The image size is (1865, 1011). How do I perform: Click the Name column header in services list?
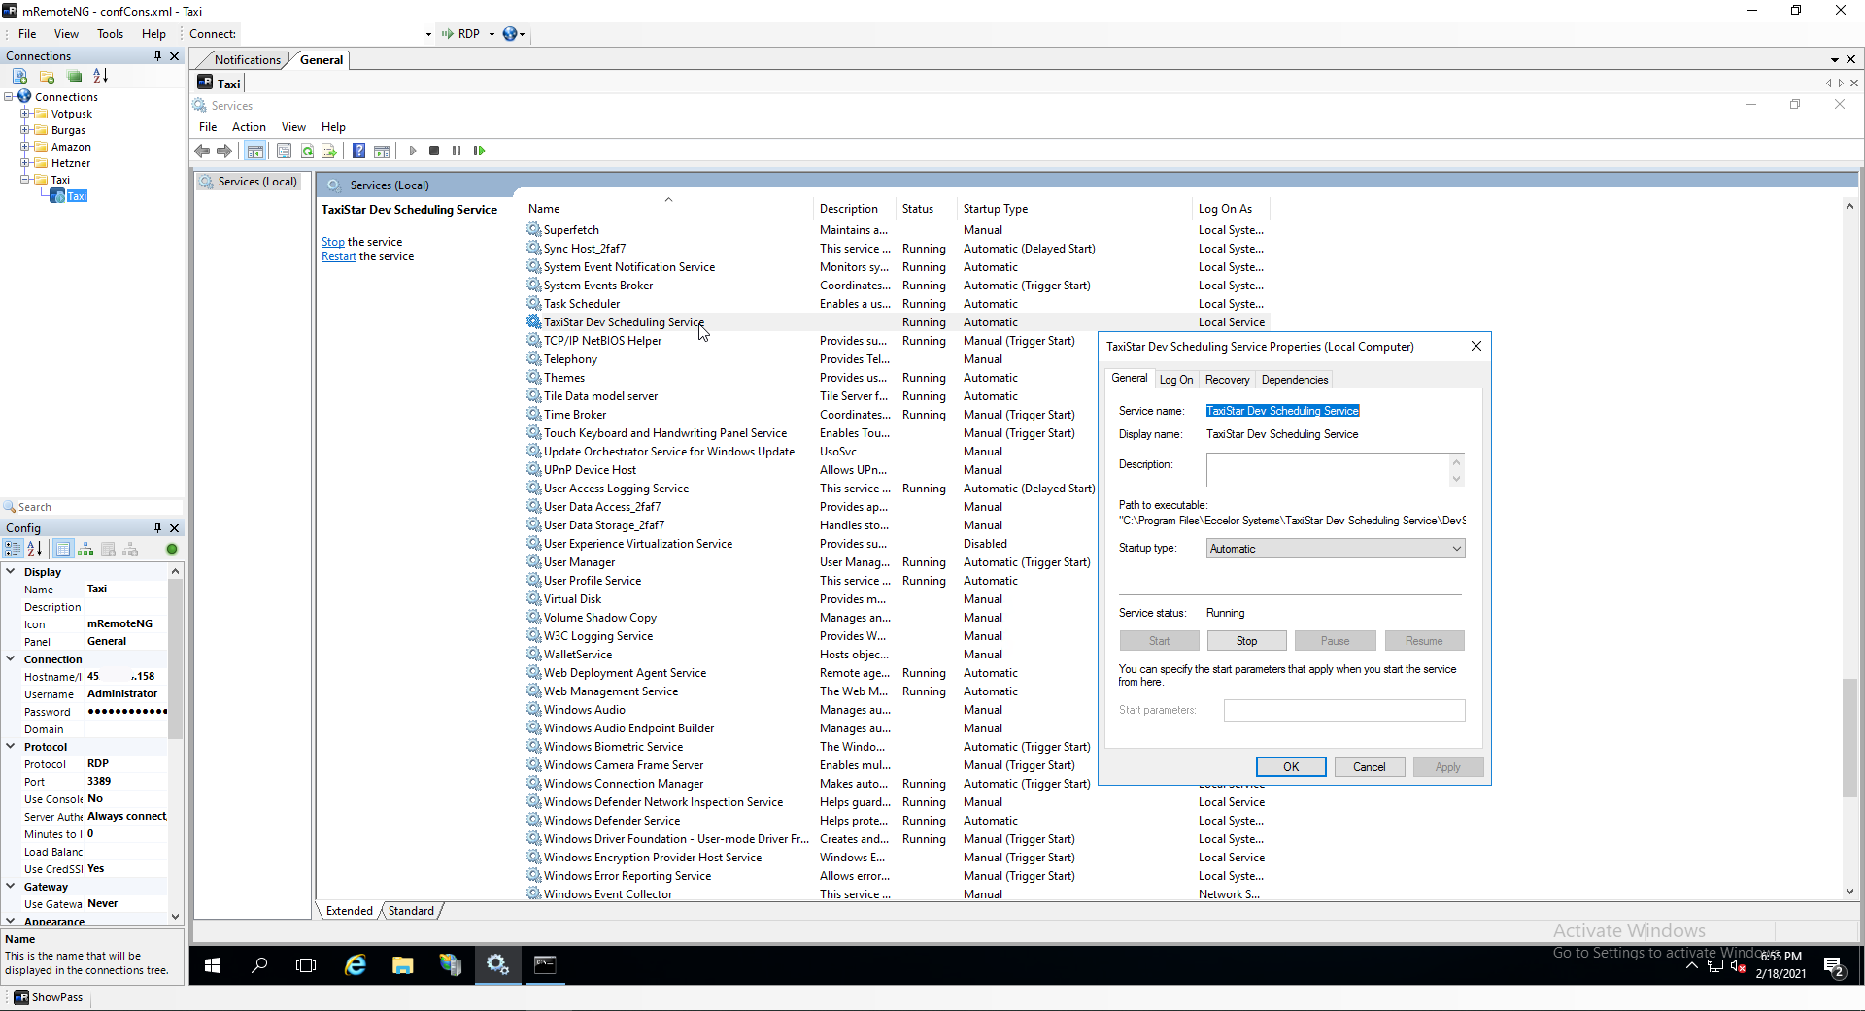pos(668,209)
